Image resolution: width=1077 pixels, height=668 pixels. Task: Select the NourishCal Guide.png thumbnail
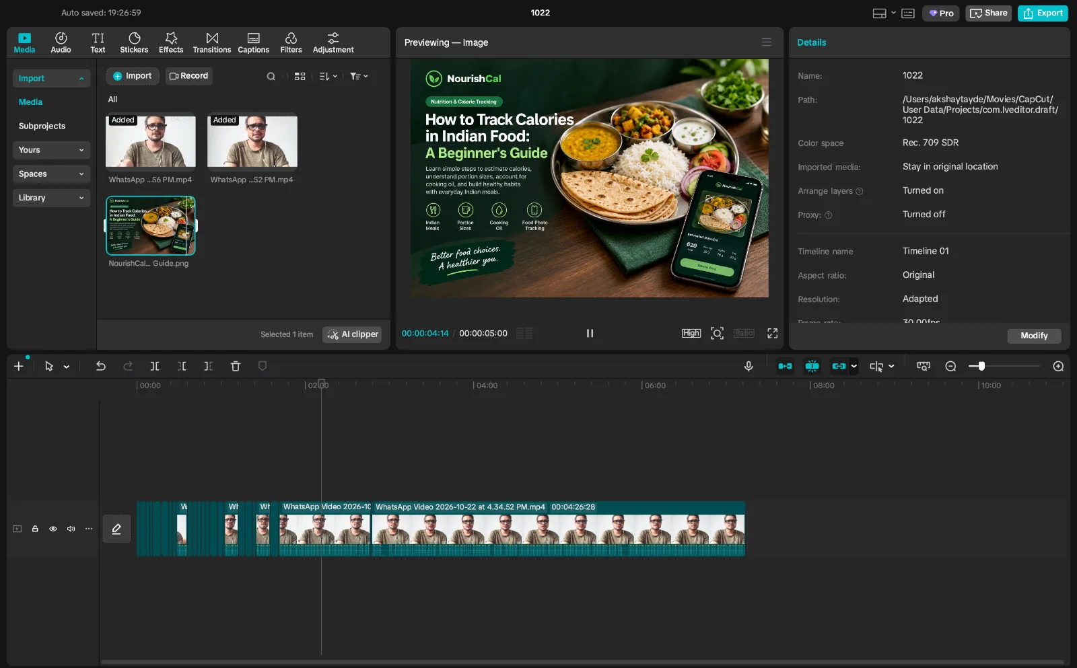151,225
